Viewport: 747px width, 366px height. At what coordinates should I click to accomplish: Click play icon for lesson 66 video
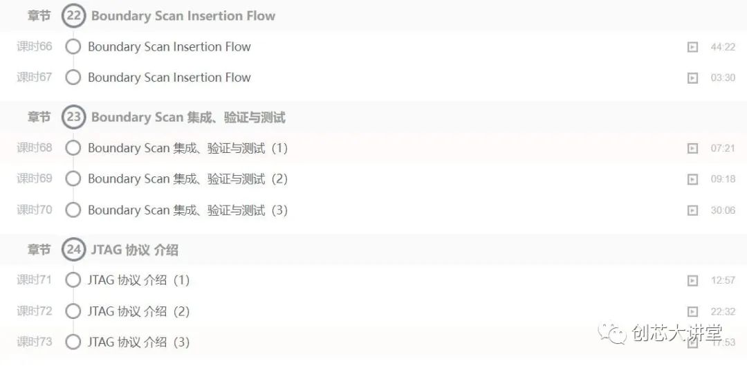click(x=692, y=47)
